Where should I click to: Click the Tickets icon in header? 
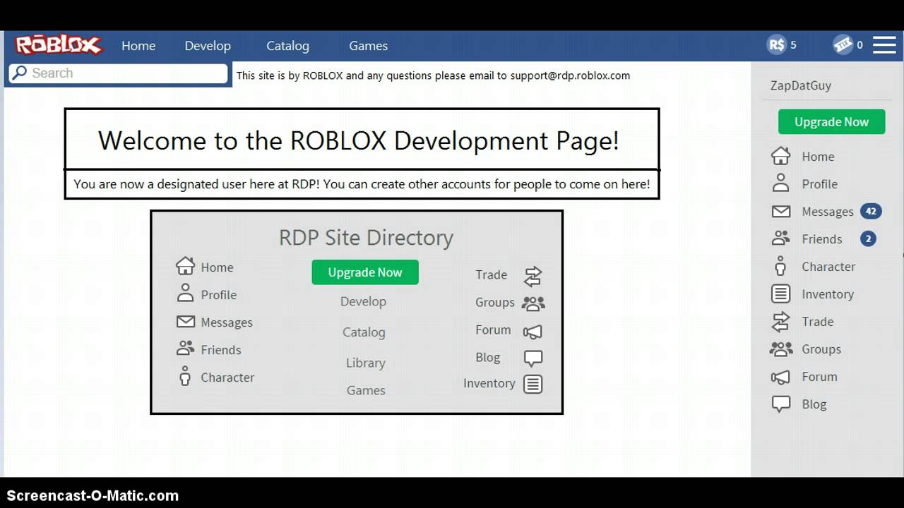pos(843,45)
